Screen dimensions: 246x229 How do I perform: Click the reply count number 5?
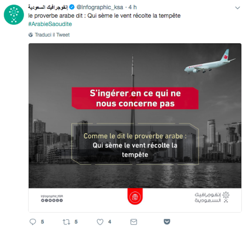pyautogui.click(x=42, y=222)
